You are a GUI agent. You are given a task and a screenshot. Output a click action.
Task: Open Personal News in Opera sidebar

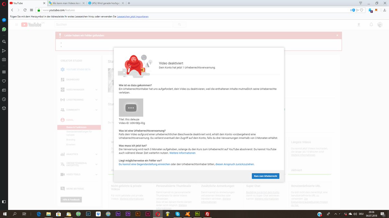[x=4, y=90]
